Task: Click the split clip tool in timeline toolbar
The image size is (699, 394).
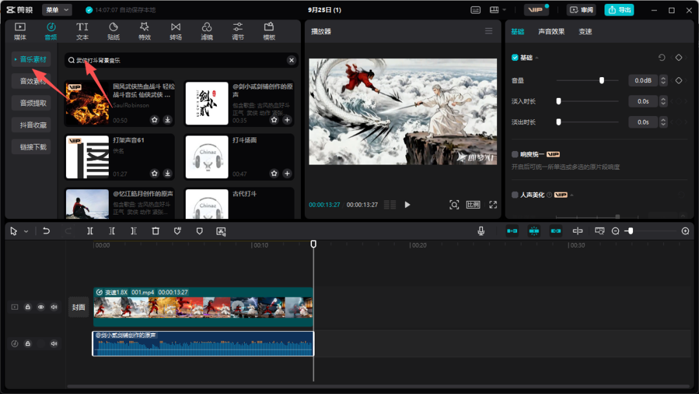Action: 90,231
